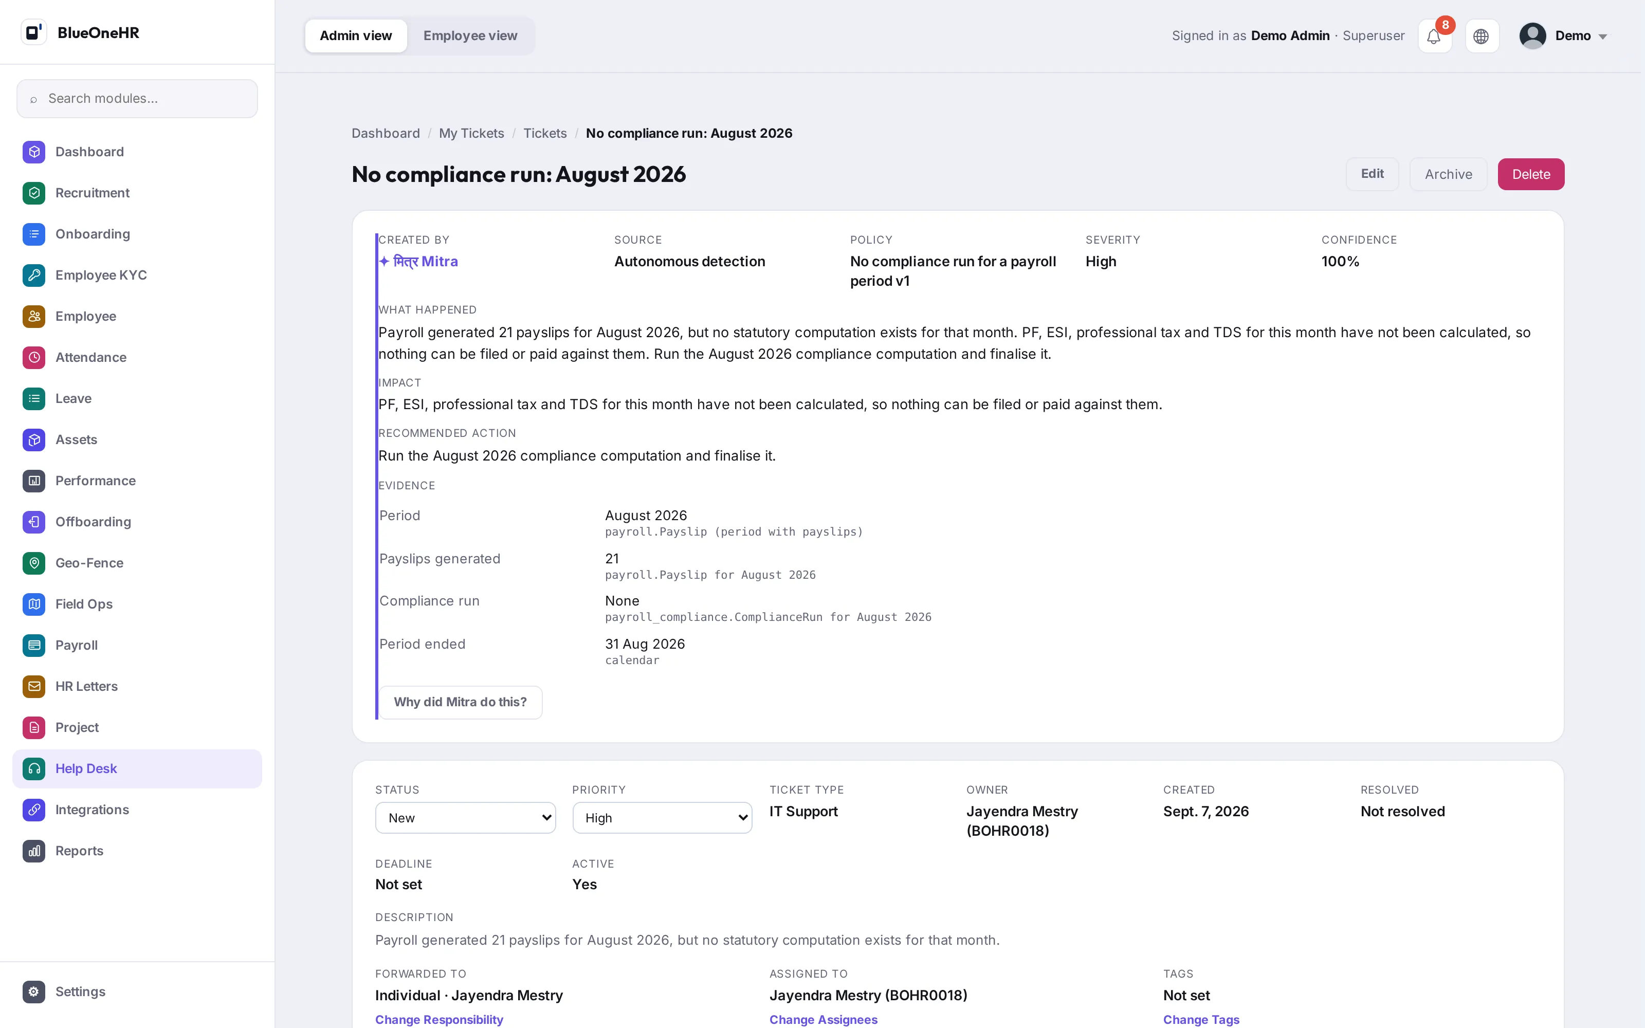Click Change Responsibility link
This screenshot has height=1028, width=1645.
click(439, 1020)
